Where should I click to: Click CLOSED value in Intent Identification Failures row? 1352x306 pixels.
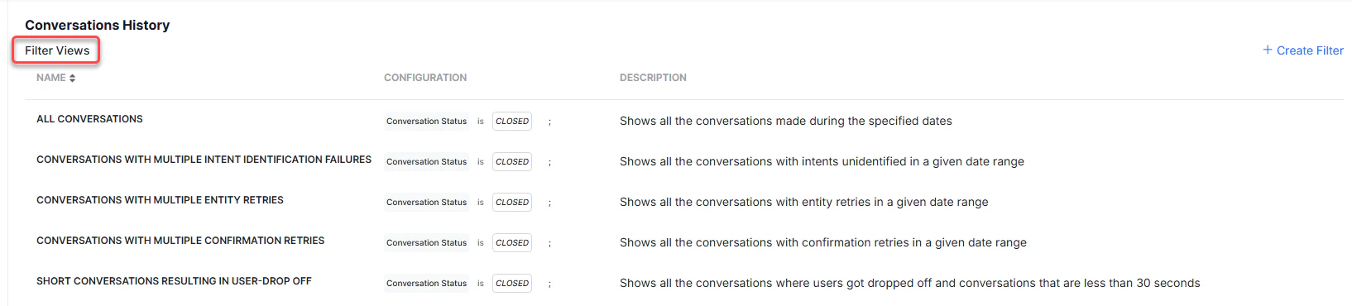point(512,161)
